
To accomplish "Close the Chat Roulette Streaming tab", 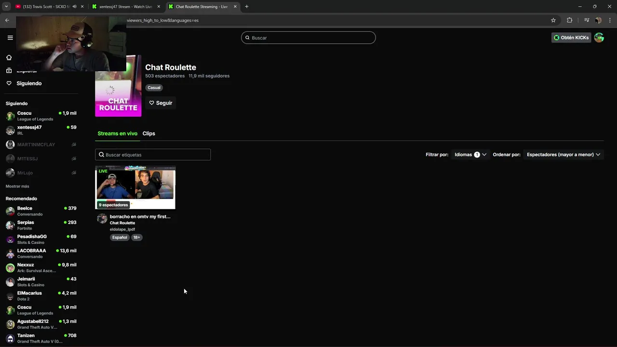I will pyautogui.click(x=235, y=7).
